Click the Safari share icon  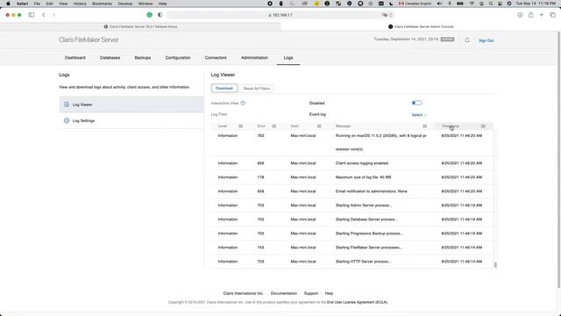click(x=531, y=15)
